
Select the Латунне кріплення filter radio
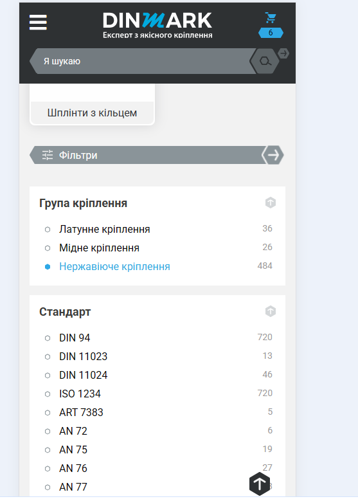coord(48,230)
